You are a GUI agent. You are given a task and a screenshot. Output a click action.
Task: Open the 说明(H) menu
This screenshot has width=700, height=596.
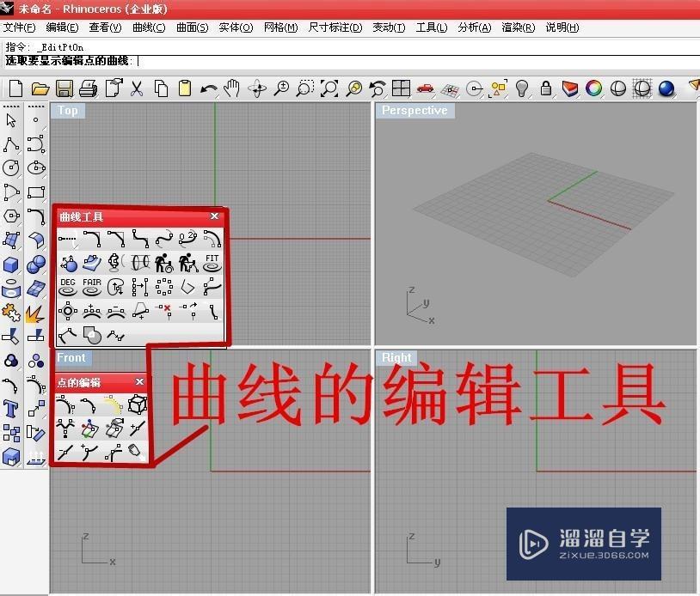tap(562, 27)
